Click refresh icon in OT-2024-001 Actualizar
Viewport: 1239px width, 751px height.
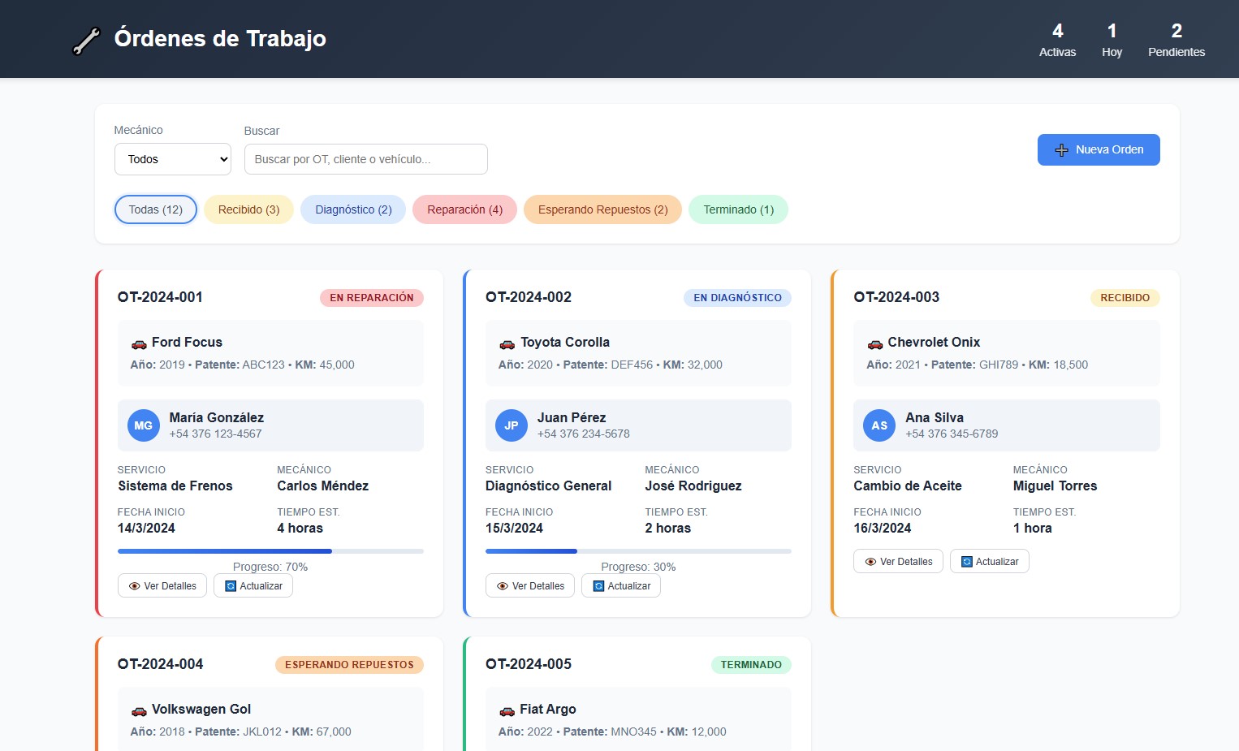point(231,586)
